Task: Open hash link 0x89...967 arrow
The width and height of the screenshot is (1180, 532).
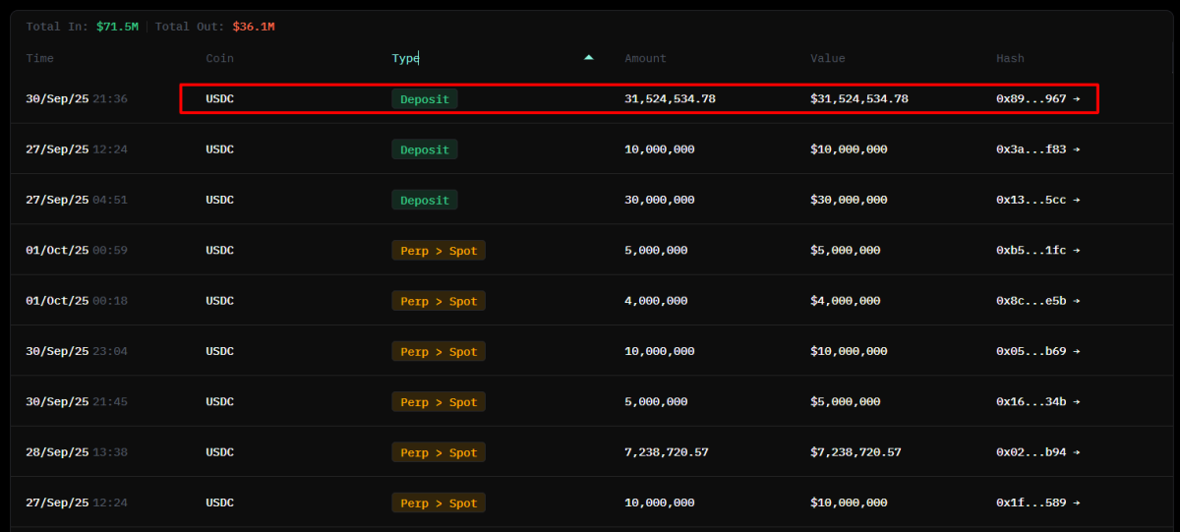Action: tap(1076, 99)
